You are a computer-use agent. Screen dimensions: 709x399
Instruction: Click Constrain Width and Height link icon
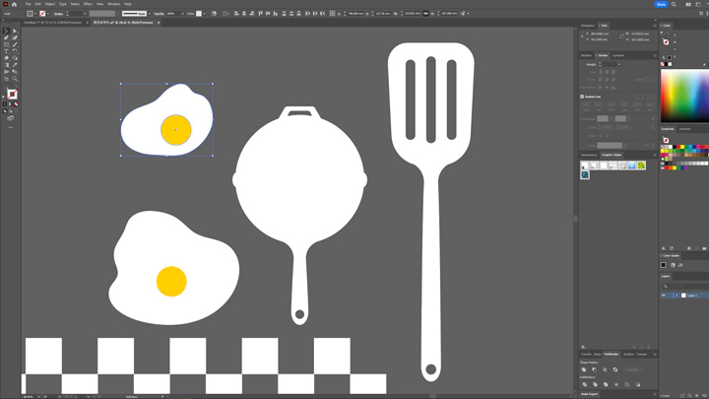425,14
